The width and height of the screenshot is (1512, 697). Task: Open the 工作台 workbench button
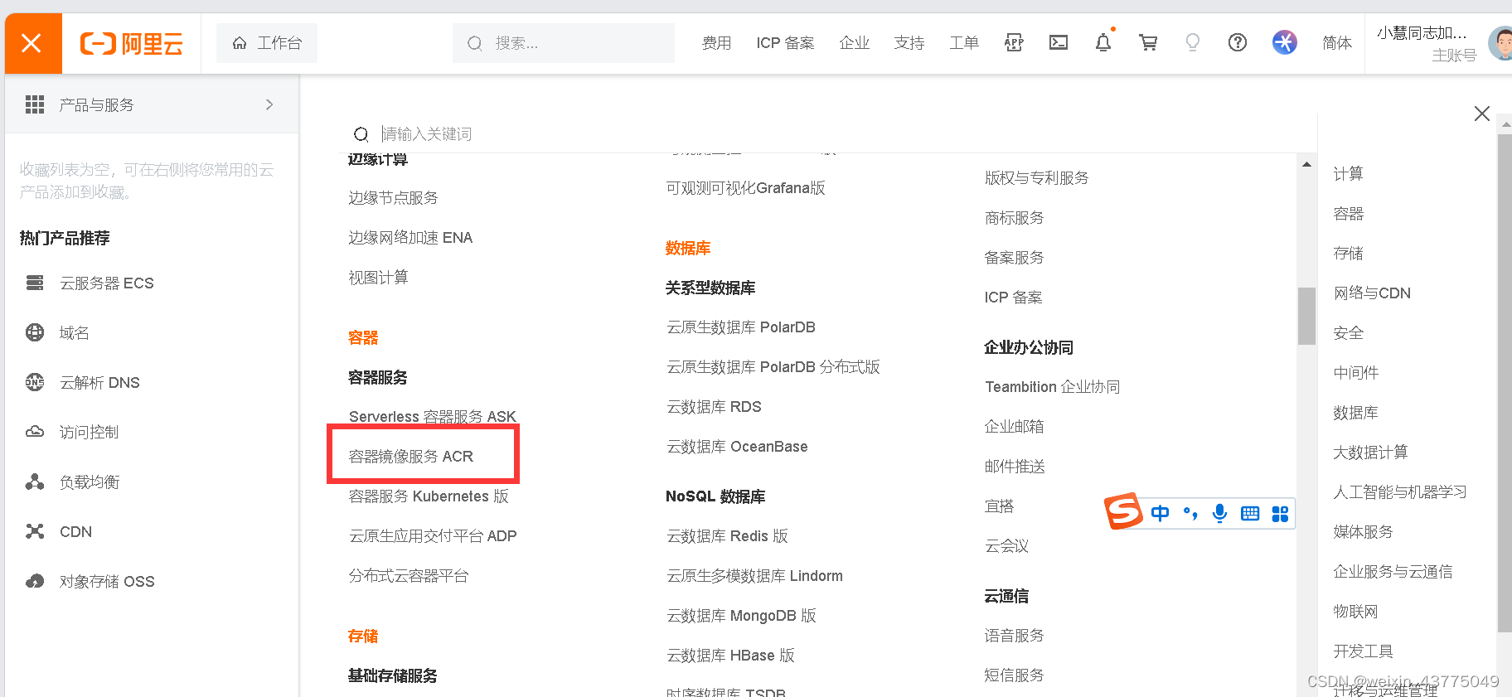point(267,43)
